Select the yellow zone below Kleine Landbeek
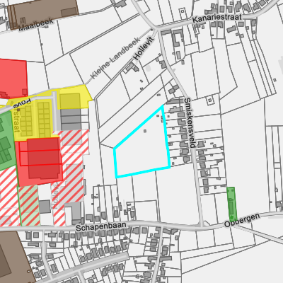283x283 pixels. 74,98
